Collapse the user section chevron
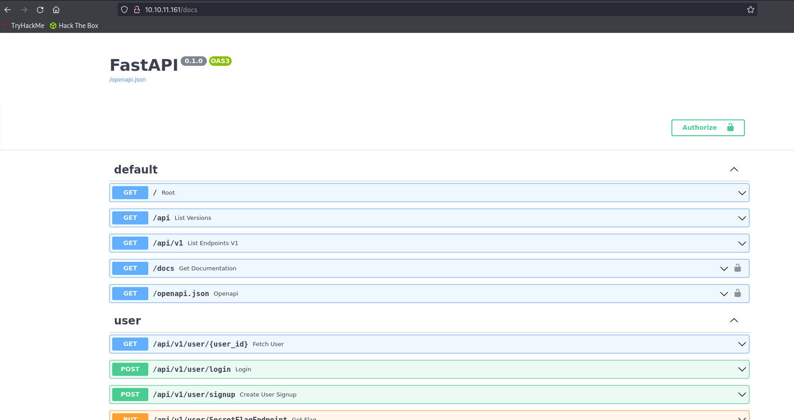 734,320
